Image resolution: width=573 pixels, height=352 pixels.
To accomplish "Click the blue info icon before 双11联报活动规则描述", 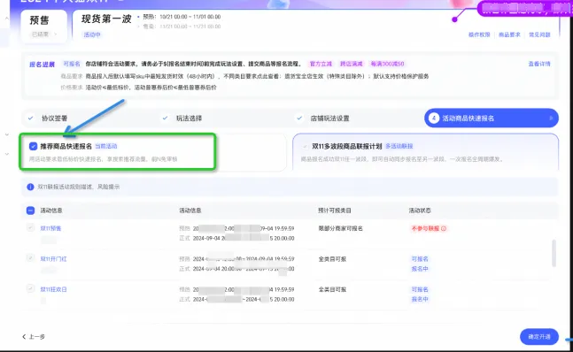I will tap(31, 187).
